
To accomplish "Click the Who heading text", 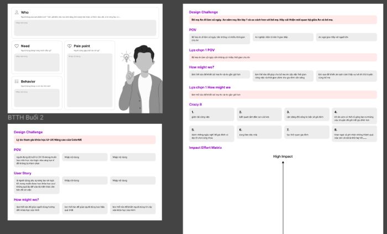I will click(x=25, y=12).
